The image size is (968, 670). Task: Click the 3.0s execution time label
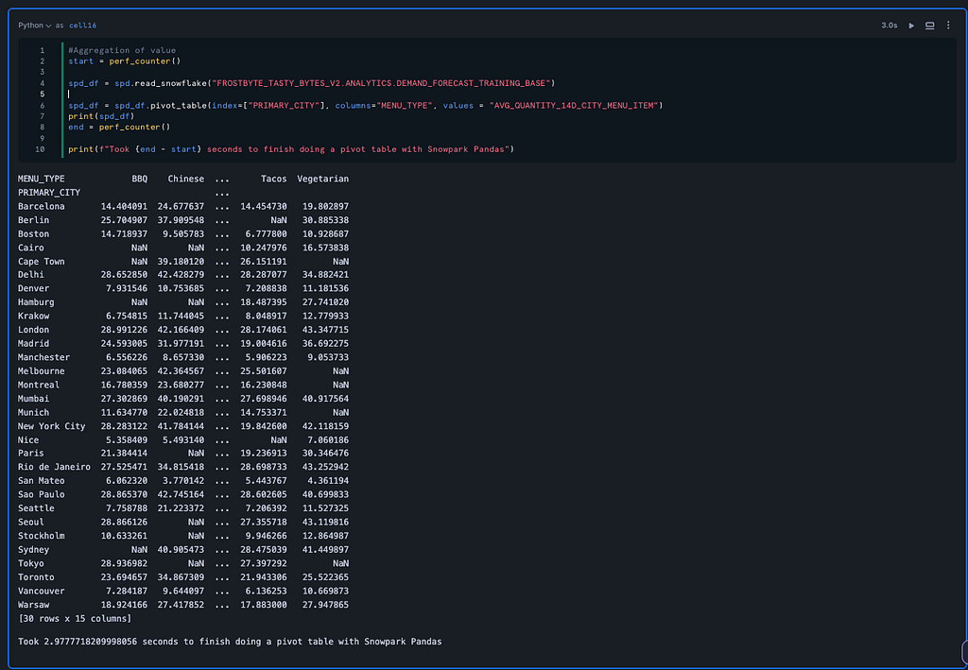click(x=889, y=26)
